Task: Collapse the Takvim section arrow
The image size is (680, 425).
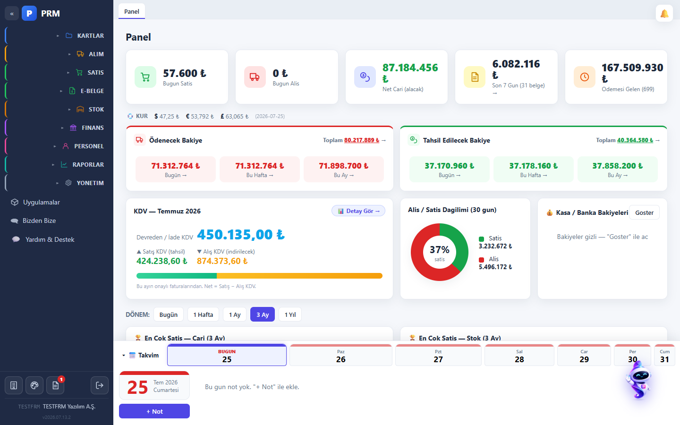Action: [124, 355]
